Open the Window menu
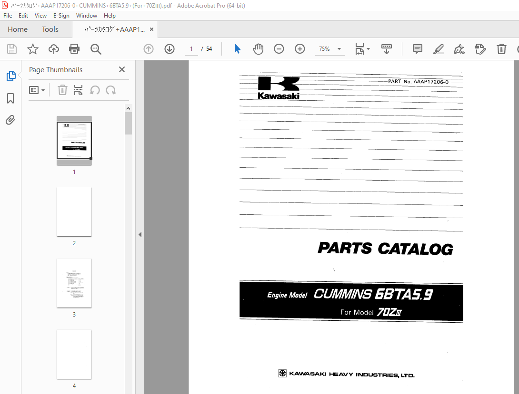 tap(86, 16)
